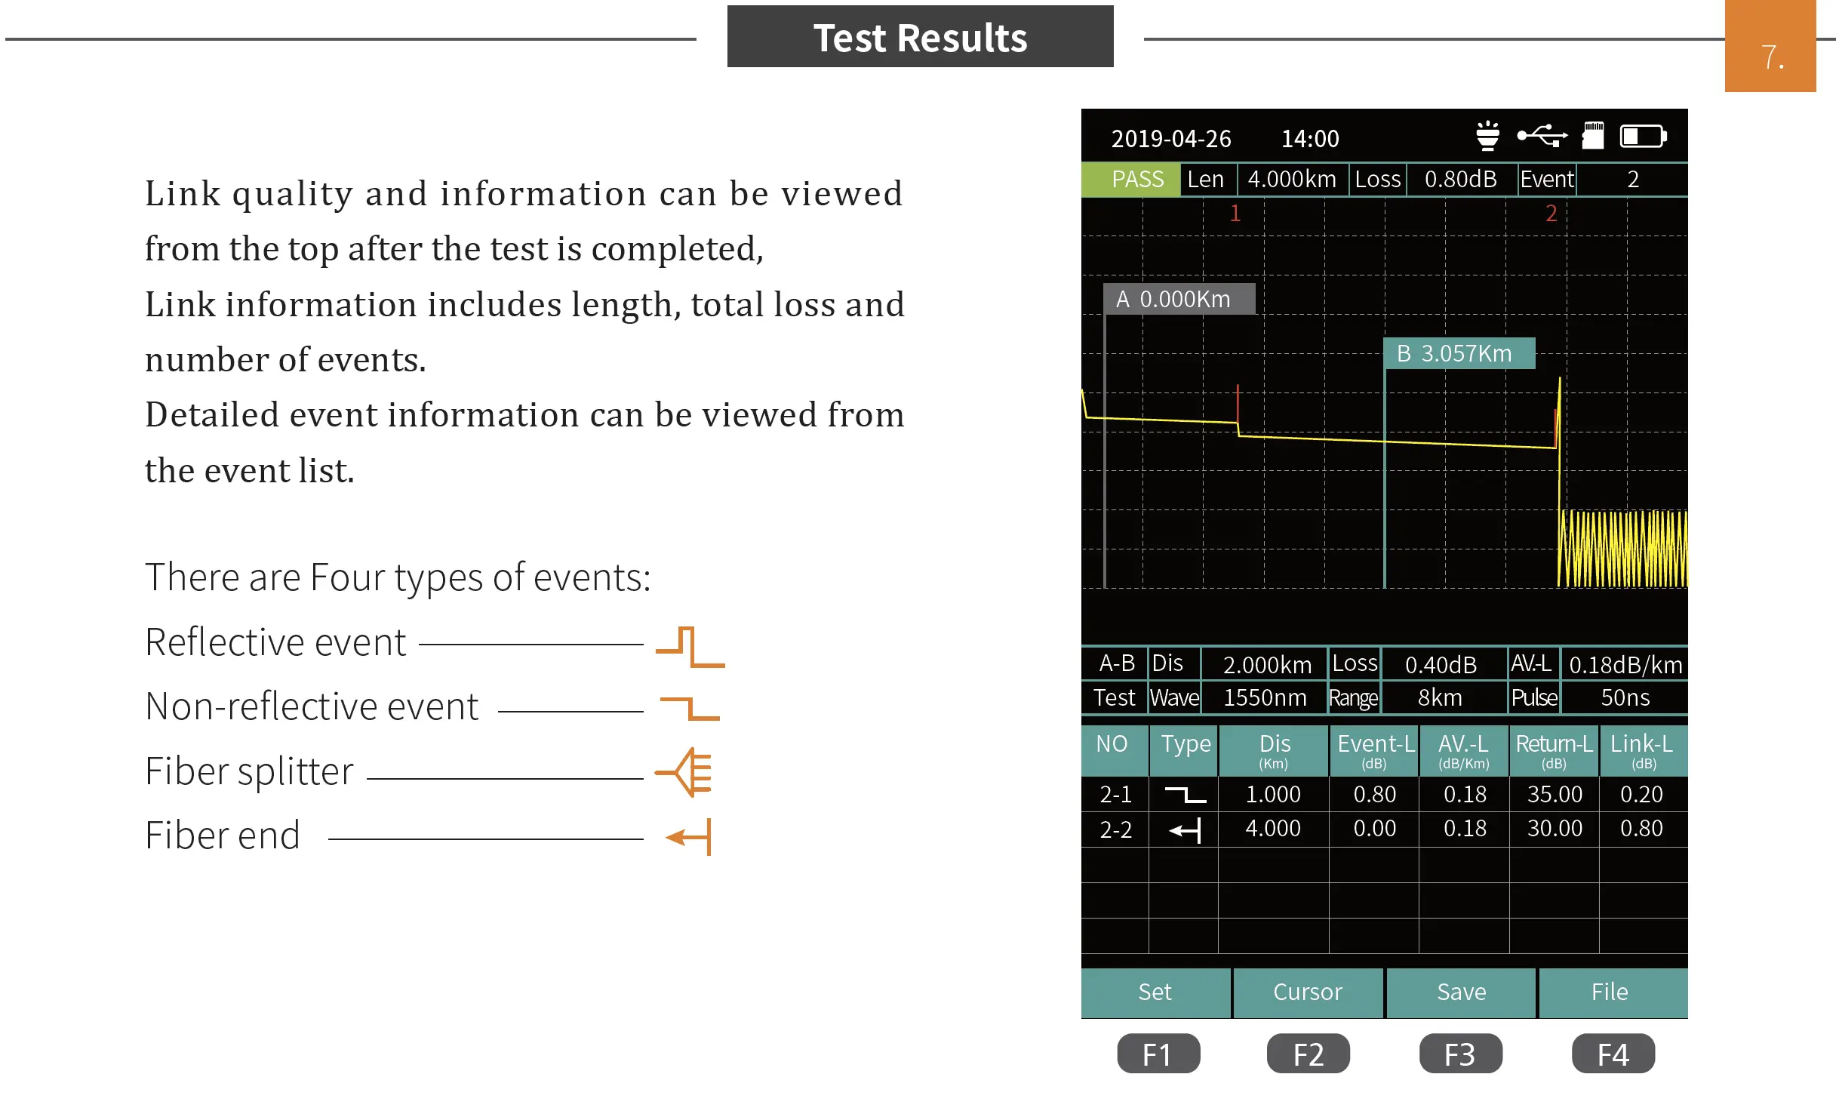Click the battery level indicator
This screenshot has height=1111, width=1839.
click(x=1643, y=137)
